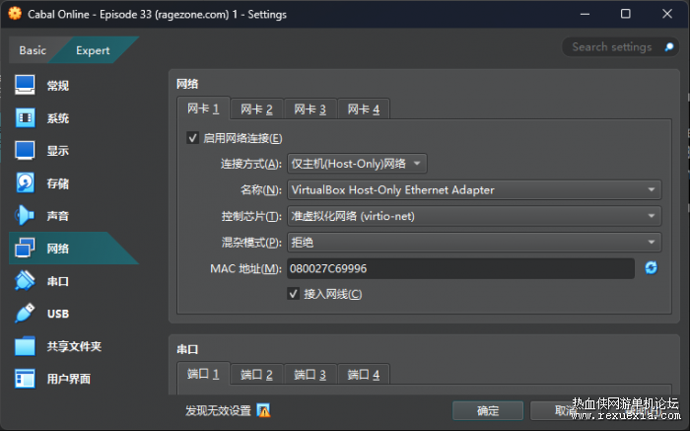Select the 网络 (Network) icon in sidebar
The width and height of the screenshot is (690, 431).
tap(25, 248)
